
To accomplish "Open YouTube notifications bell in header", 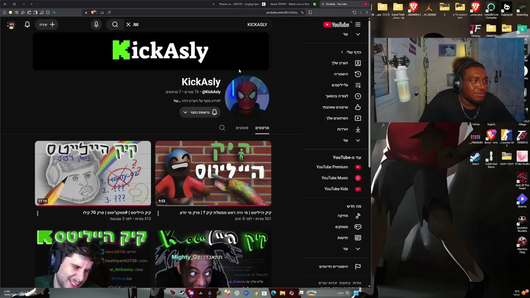I will 27,24.
